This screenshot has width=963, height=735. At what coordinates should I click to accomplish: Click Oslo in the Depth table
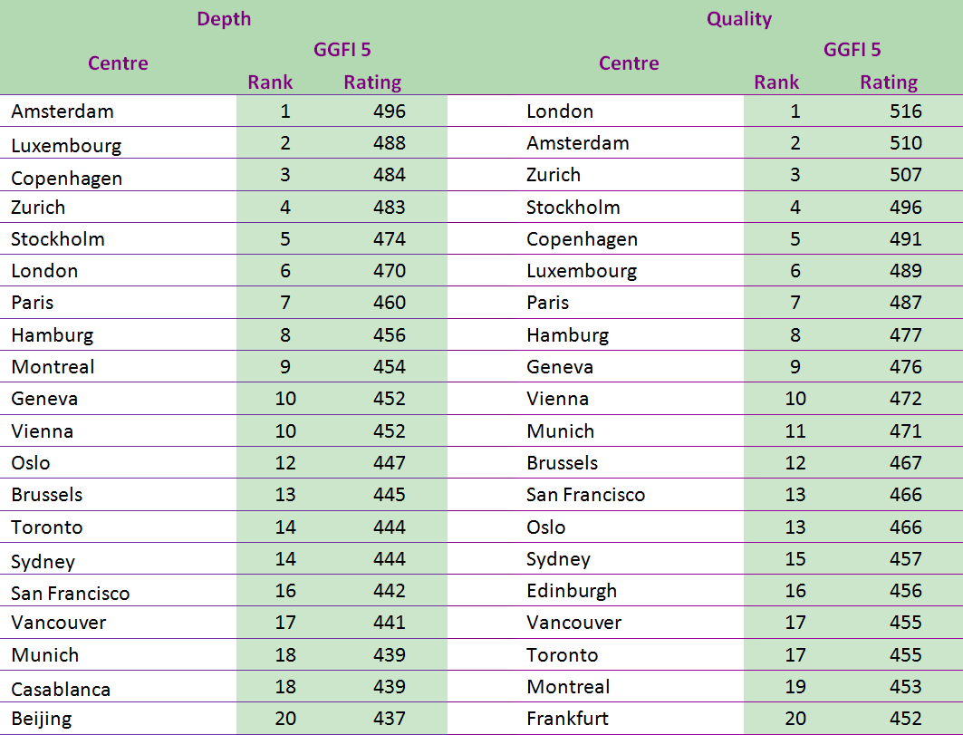[31, 463]
